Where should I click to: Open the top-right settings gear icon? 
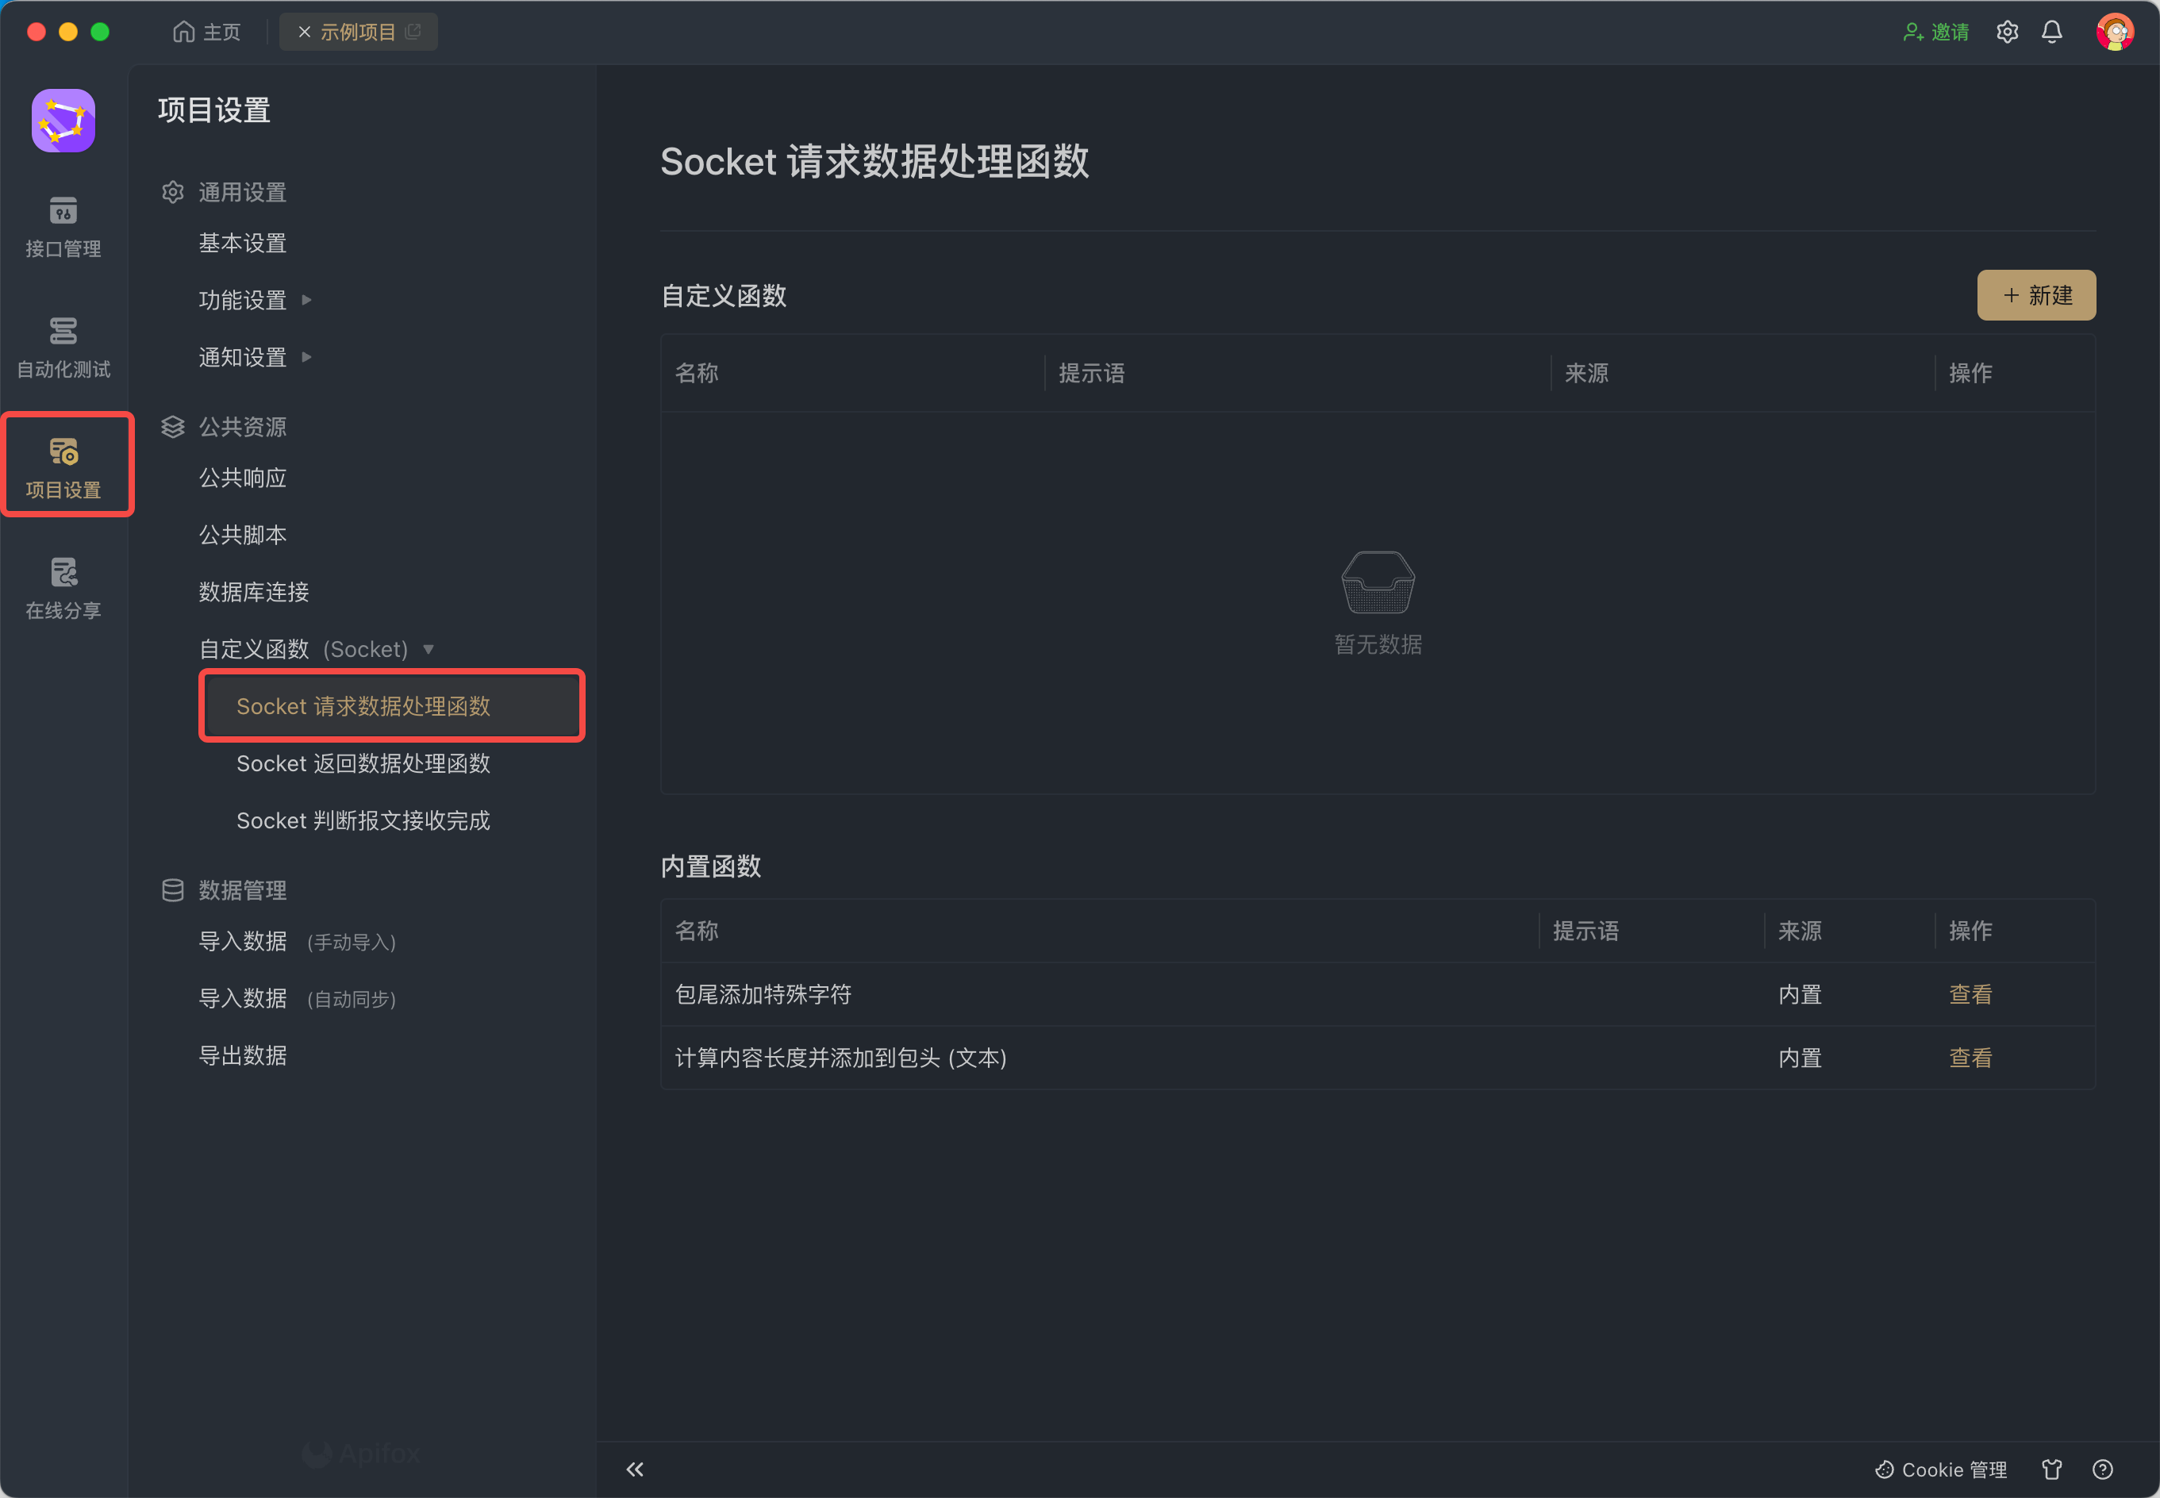click(x=2006, y=32)
